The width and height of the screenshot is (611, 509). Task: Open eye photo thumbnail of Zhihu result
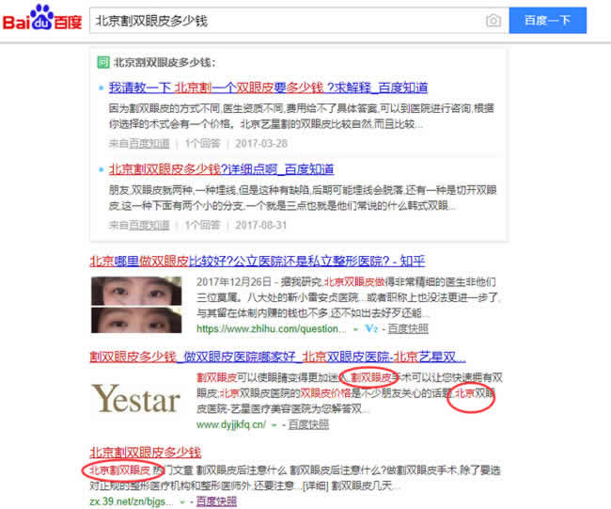[x=136, y=305]
